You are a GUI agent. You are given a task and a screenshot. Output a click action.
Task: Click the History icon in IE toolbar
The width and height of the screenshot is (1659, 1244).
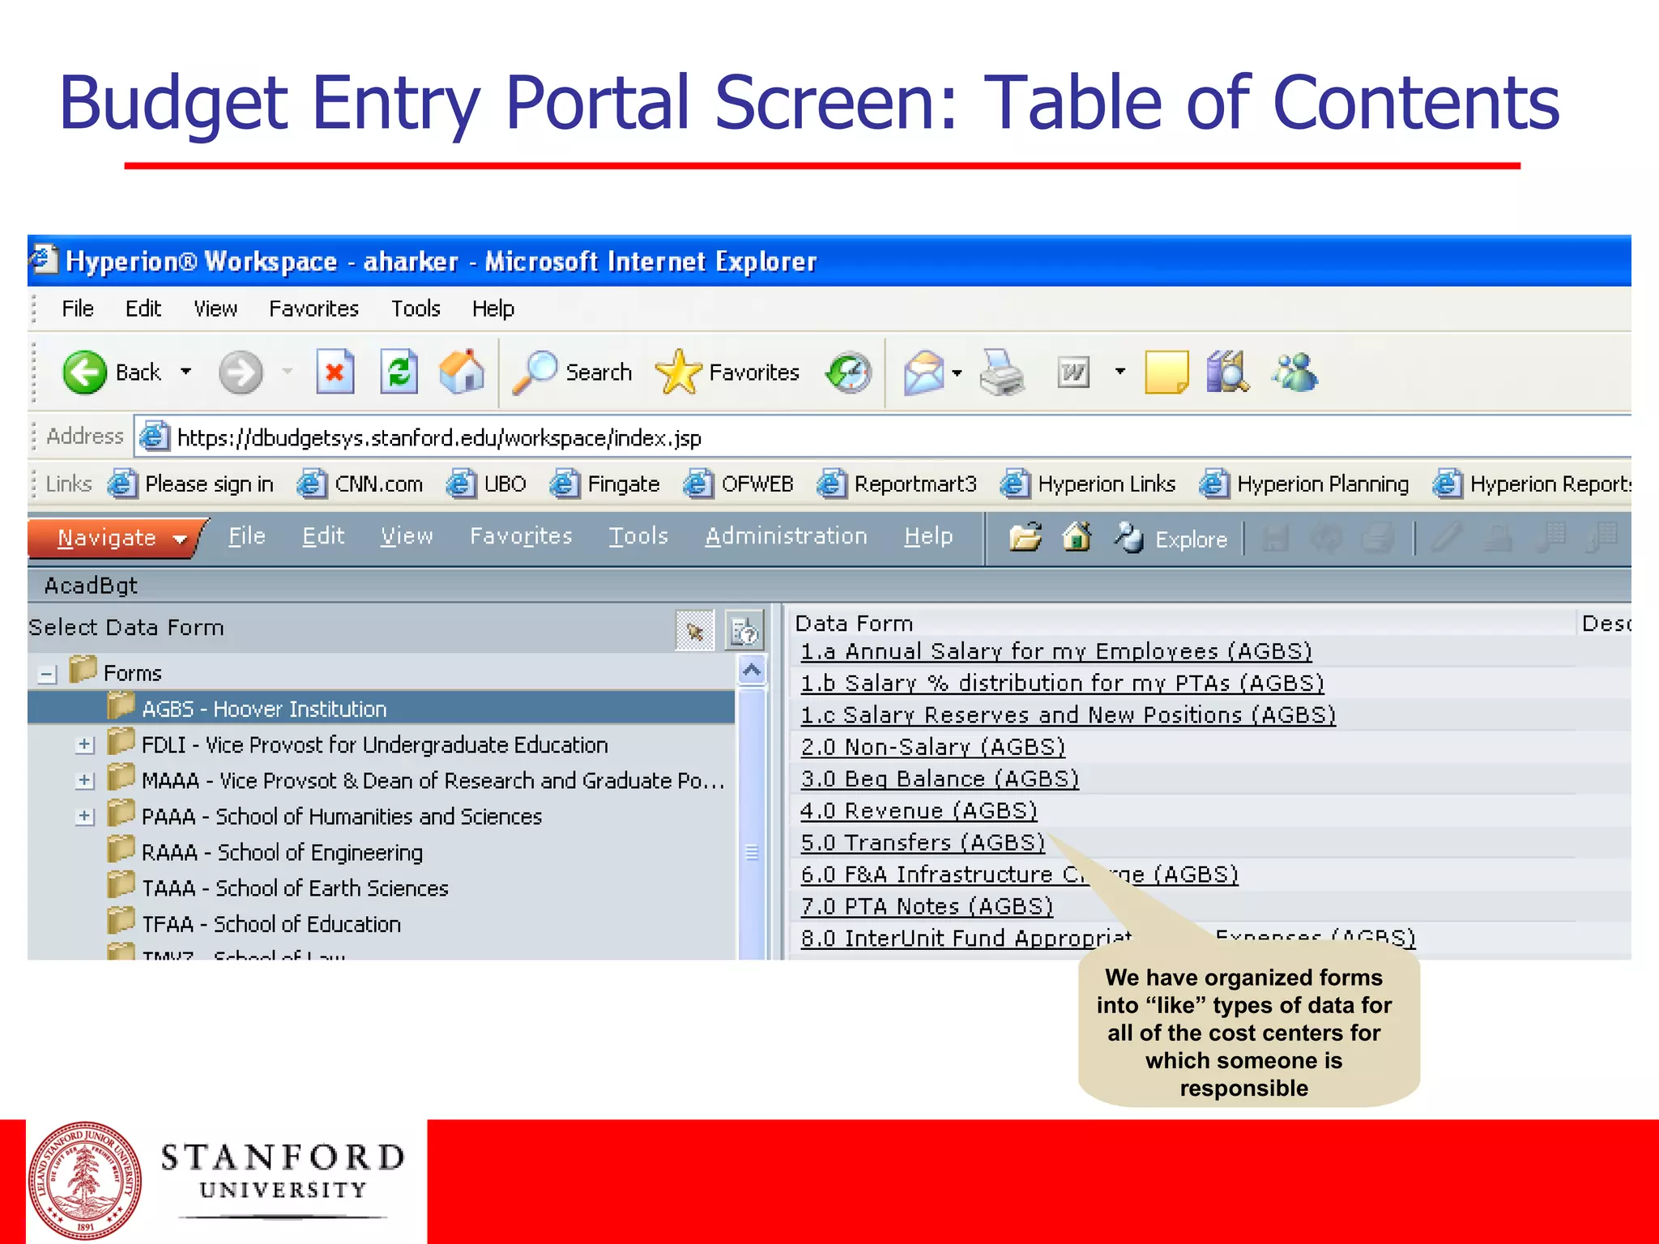pyautogui.click(x=849, y=373)
